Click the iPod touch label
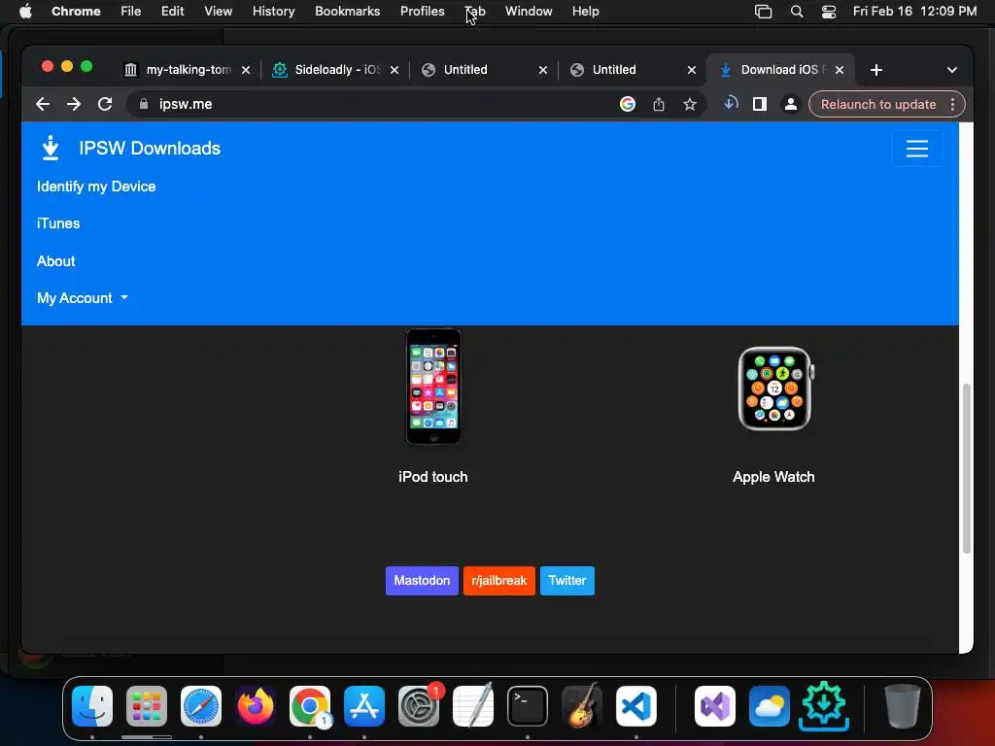Screen dimensions: 995x746 (432, 477)
